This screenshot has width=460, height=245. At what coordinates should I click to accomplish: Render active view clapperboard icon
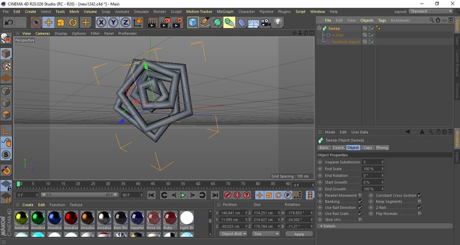152,23
